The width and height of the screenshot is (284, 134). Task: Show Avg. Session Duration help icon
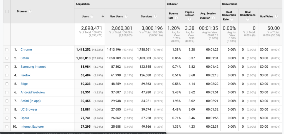click(213, 18)
